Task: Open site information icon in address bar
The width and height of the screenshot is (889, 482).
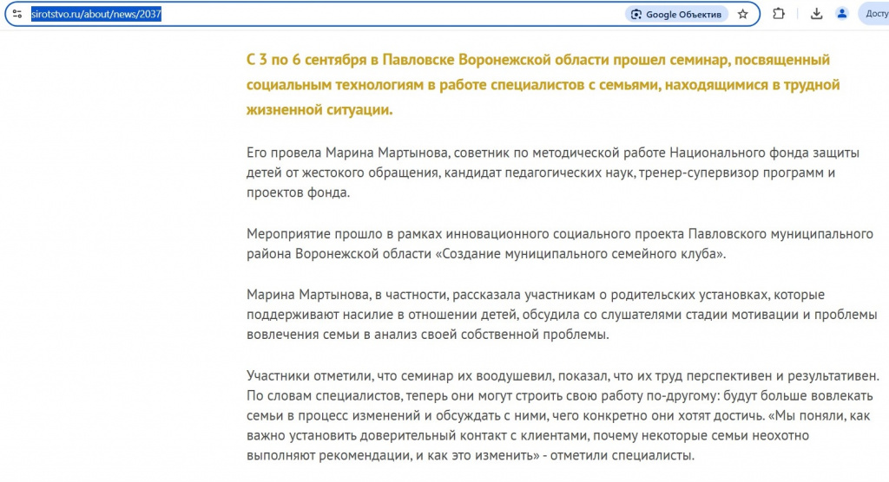Action: point(17,14)
